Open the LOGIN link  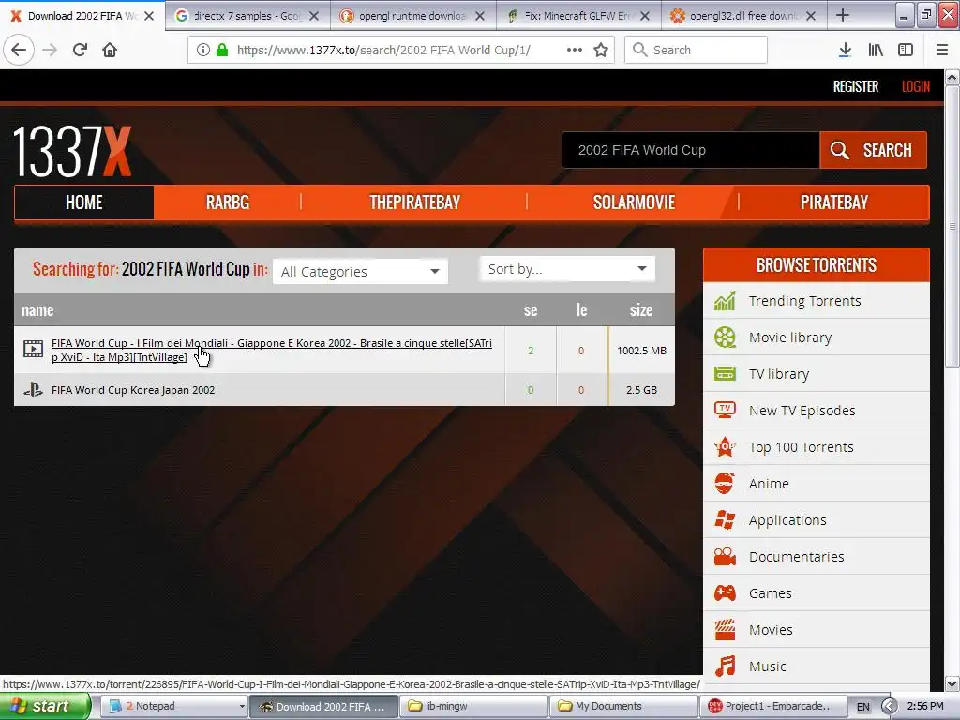915,86
